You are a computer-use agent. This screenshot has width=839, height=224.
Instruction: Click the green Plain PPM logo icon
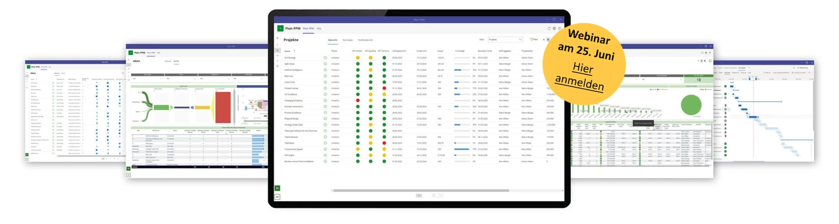click(280, 28)
